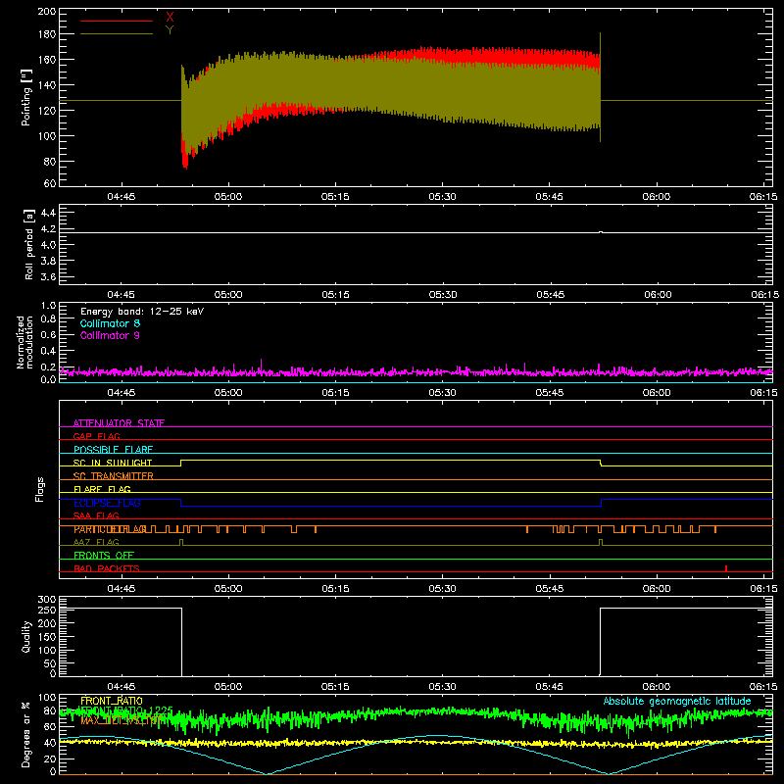Click the 'GAP_FLAG' label
784x784 pixels.
[x=96, y=436]
